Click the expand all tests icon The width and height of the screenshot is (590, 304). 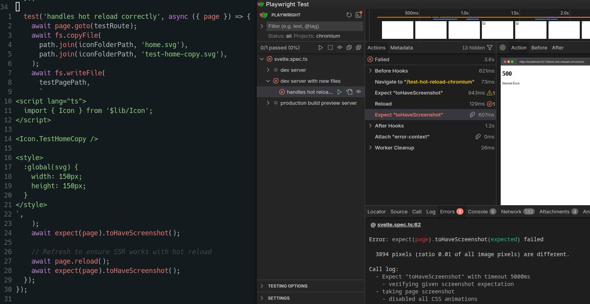click(x=358, y=48)
